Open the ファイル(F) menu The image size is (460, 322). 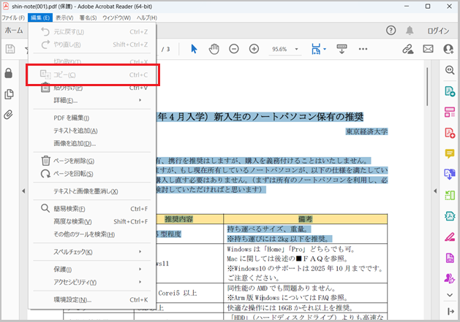pos(13,18)
